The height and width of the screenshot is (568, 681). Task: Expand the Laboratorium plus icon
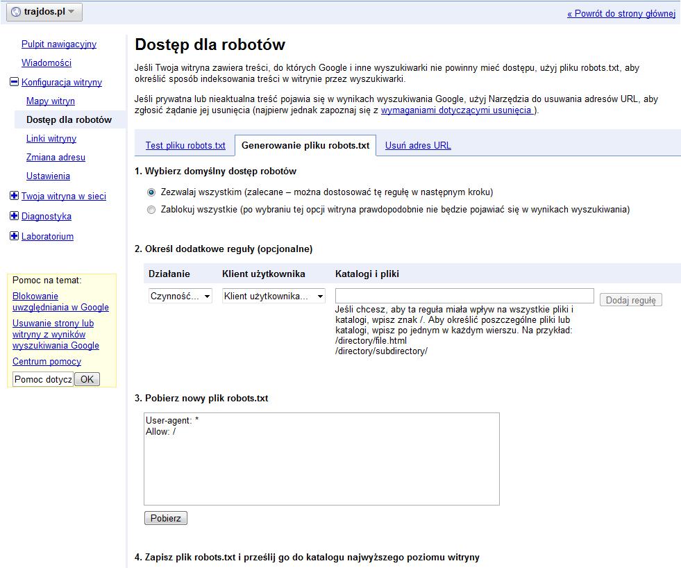coord(15,235)
